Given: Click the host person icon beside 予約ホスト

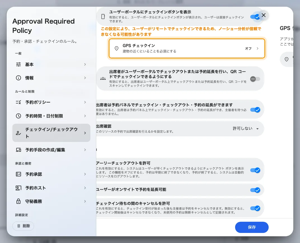Looking at the screenshot, I should (x=18, y=188).
